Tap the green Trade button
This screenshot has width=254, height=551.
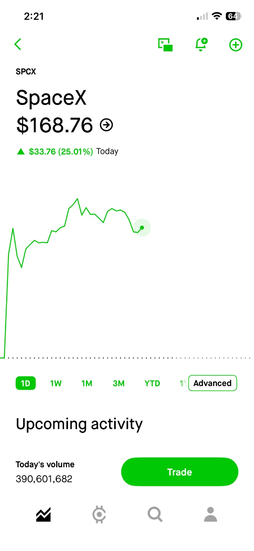(180, 472)
